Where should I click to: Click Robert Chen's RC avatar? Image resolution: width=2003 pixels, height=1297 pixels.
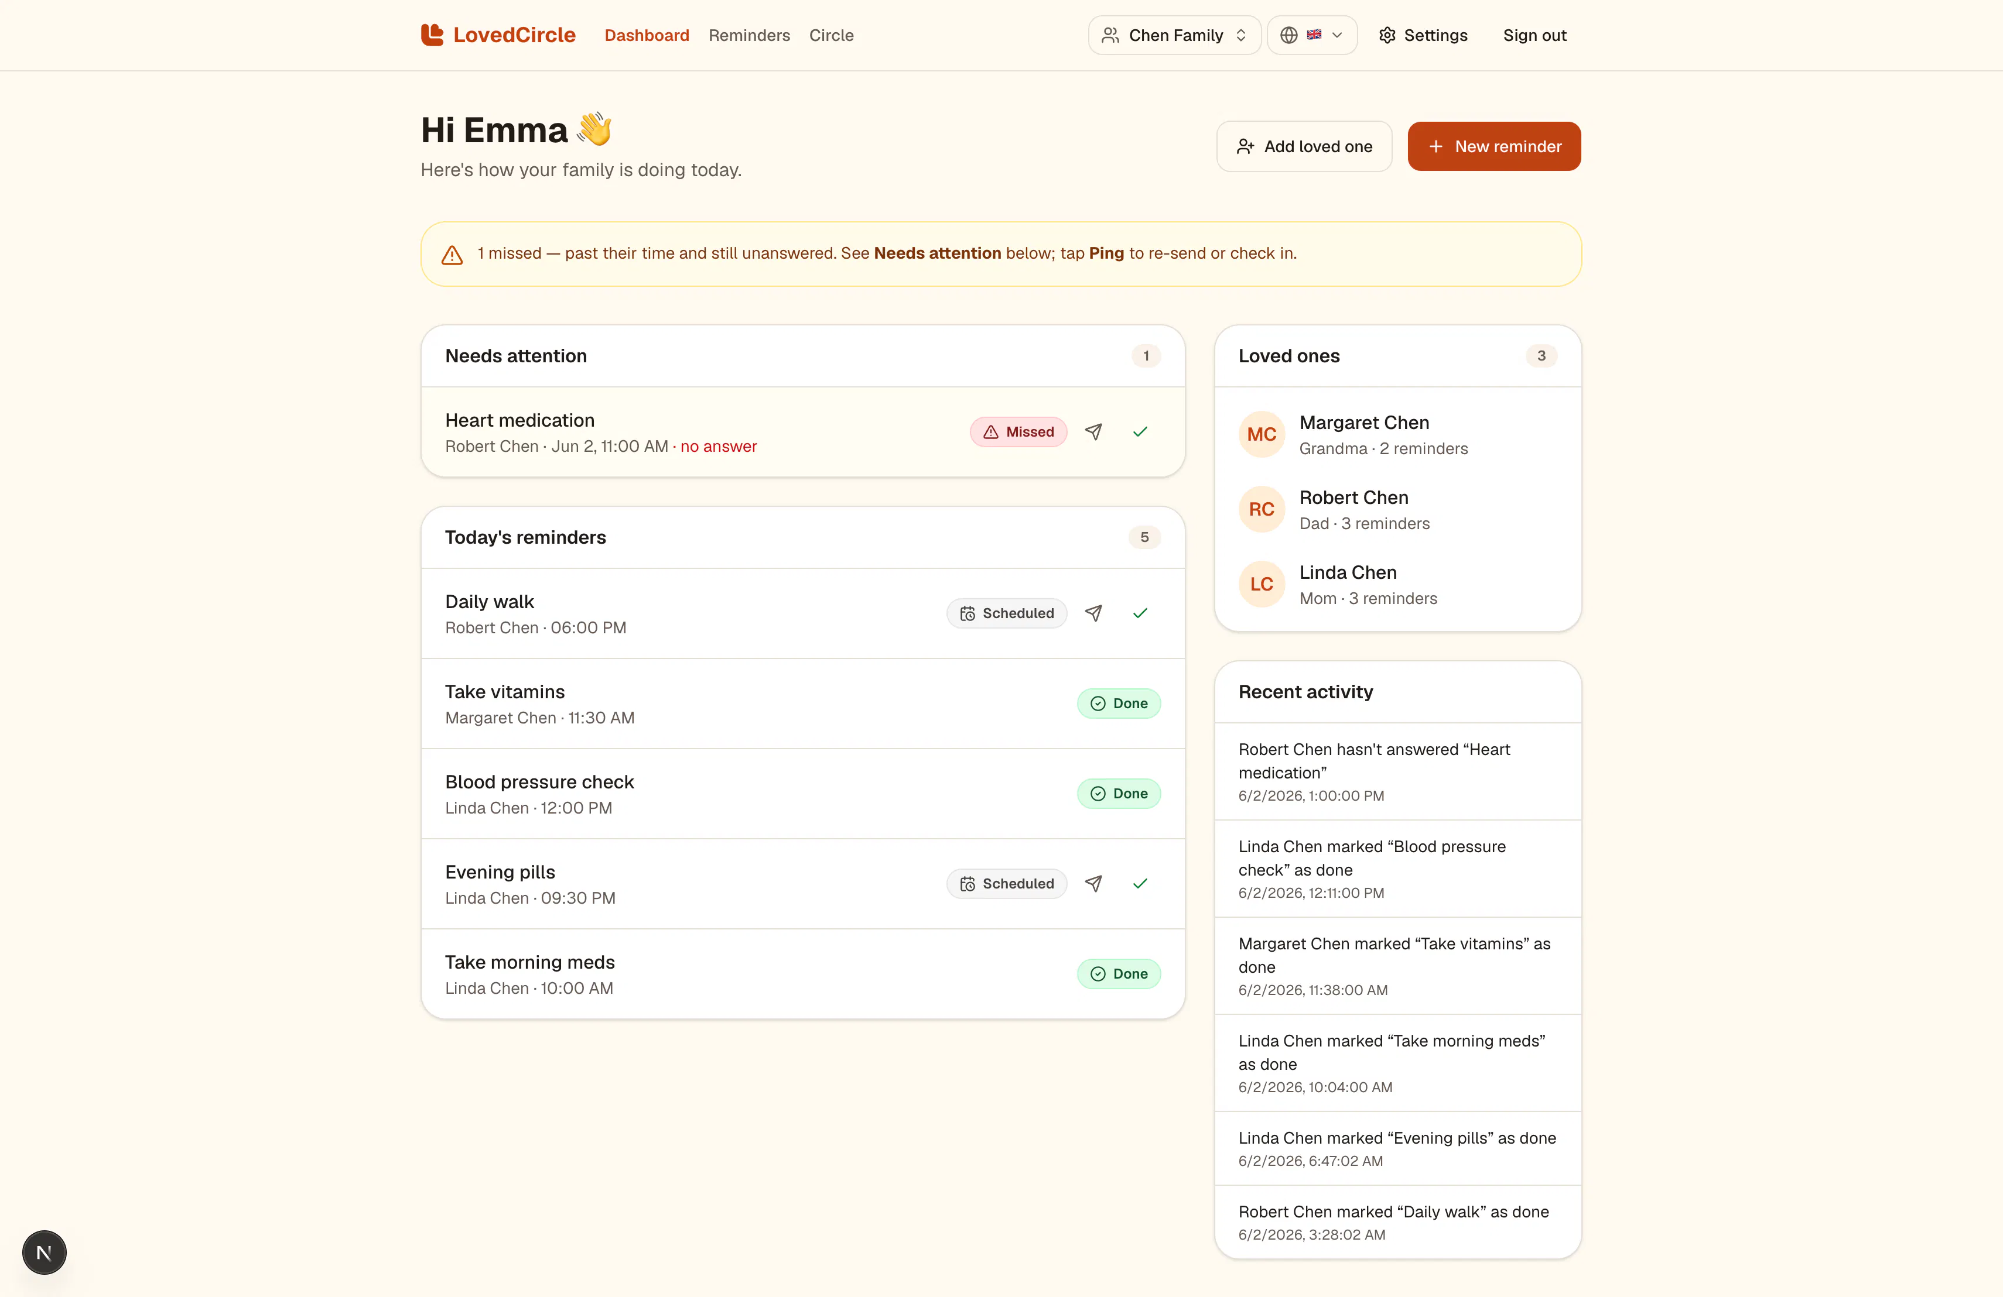point(1262,509)
